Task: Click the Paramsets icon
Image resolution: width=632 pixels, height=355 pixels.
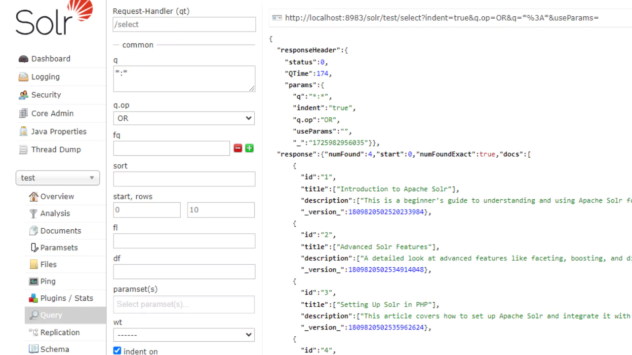Action: (34, 248)
